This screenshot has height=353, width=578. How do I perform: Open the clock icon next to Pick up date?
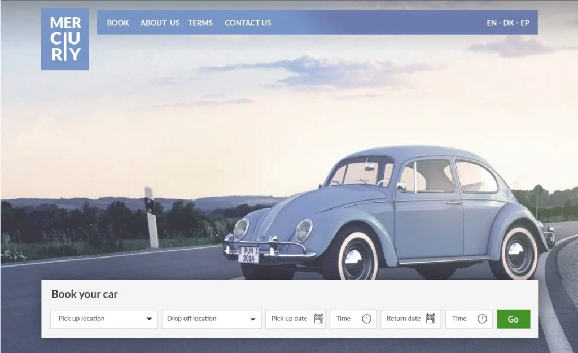(x=366, y=319)
